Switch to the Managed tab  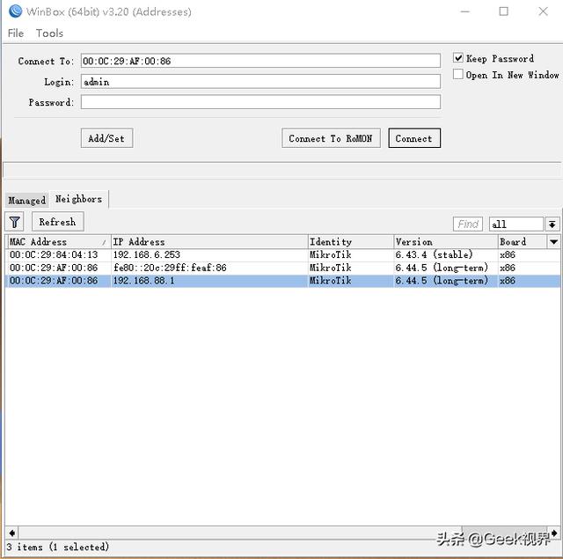pos(27,200)
